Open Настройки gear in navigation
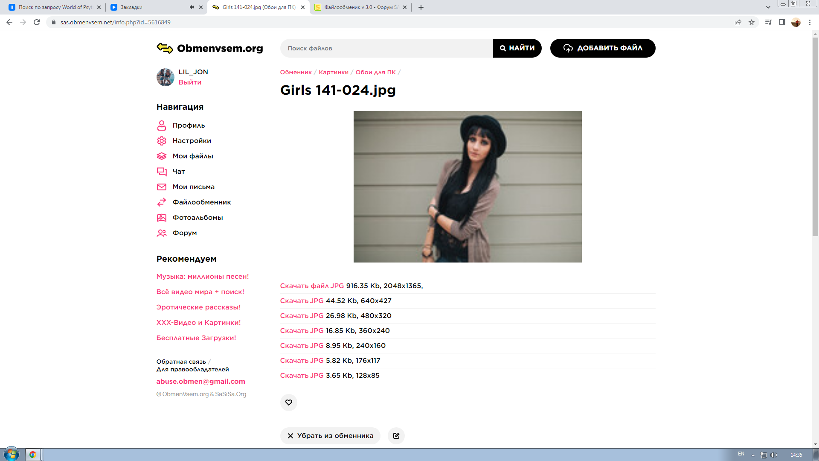Image resolution: width=819 pixels, height=461 pixels. click(192, 141)
